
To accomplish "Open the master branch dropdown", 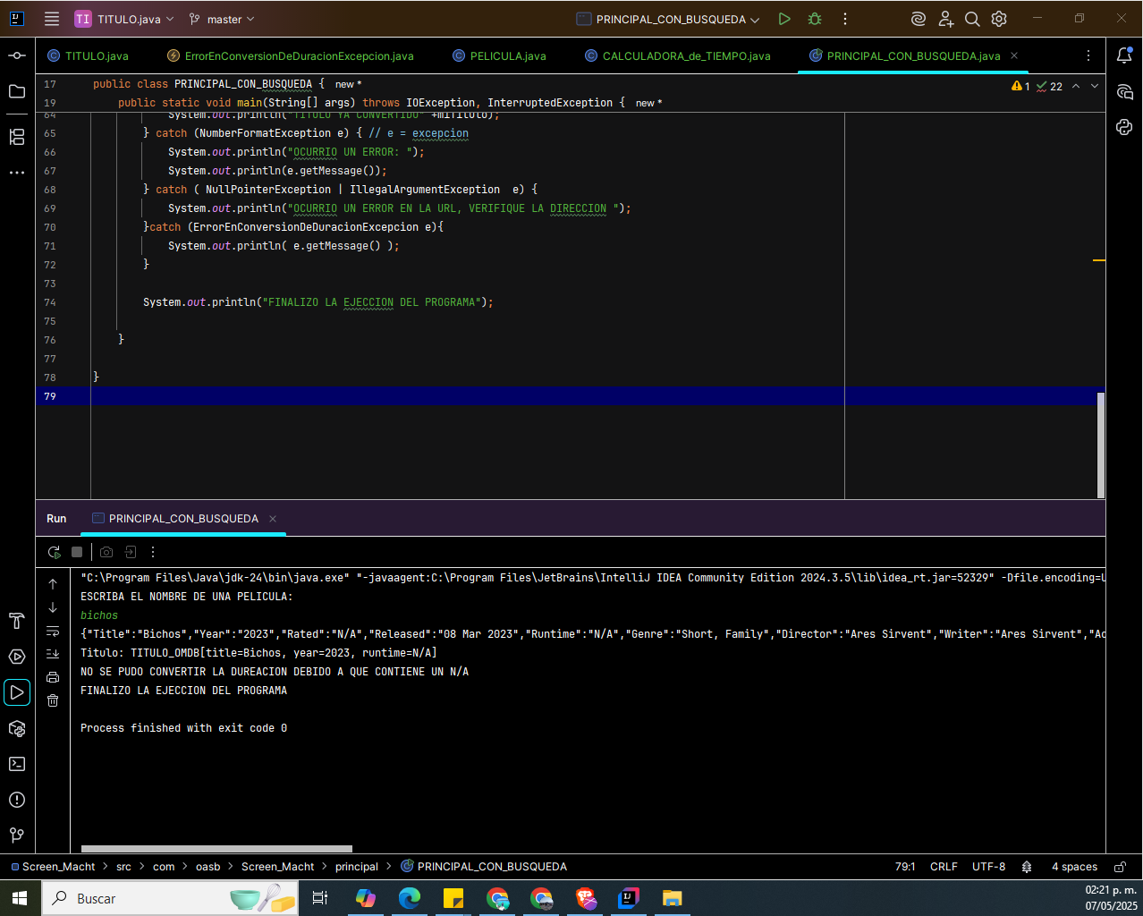I will (x=222, y=19).
